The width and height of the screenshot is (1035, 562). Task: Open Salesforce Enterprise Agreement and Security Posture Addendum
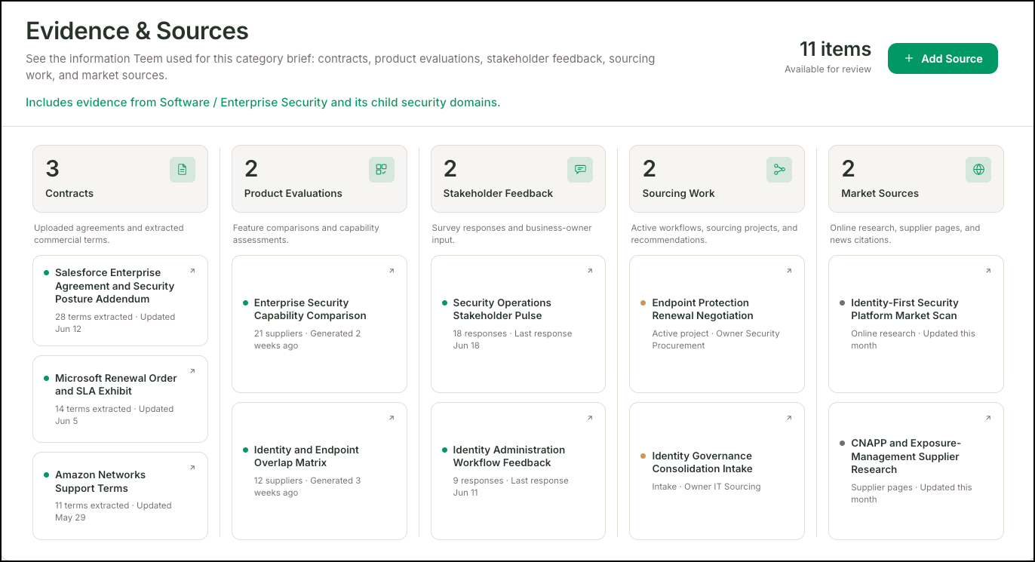click(115, 286)
